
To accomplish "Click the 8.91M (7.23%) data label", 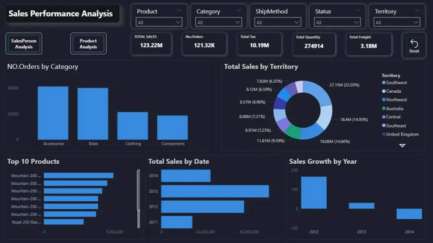I will 258,130.
